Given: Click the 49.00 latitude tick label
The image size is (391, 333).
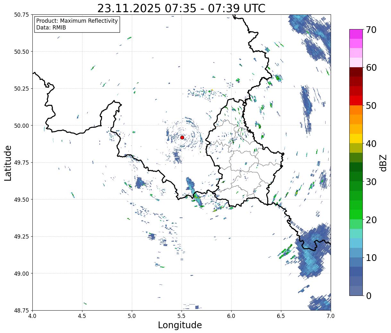Looking at the screenshot, I should tap(21, 273).
